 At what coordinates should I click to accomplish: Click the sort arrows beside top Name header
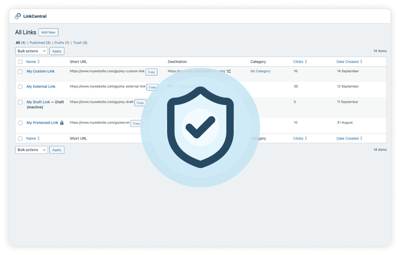(39, 62)
